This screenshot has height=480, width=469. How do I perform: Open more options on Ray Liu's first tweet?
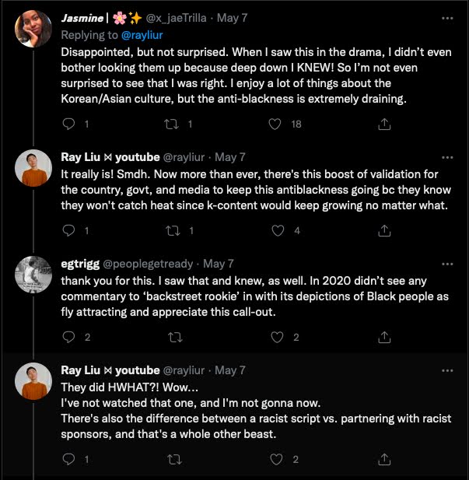pos(446,156)
